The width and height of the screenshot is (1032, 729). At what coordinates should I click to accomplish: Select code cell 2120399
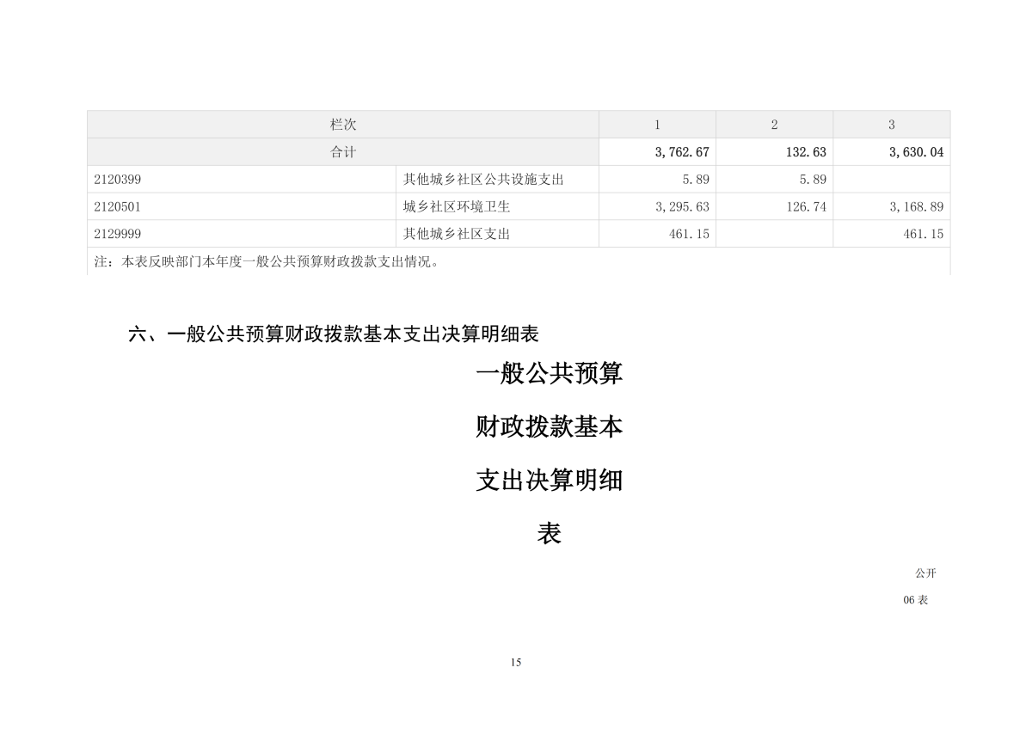242,180
